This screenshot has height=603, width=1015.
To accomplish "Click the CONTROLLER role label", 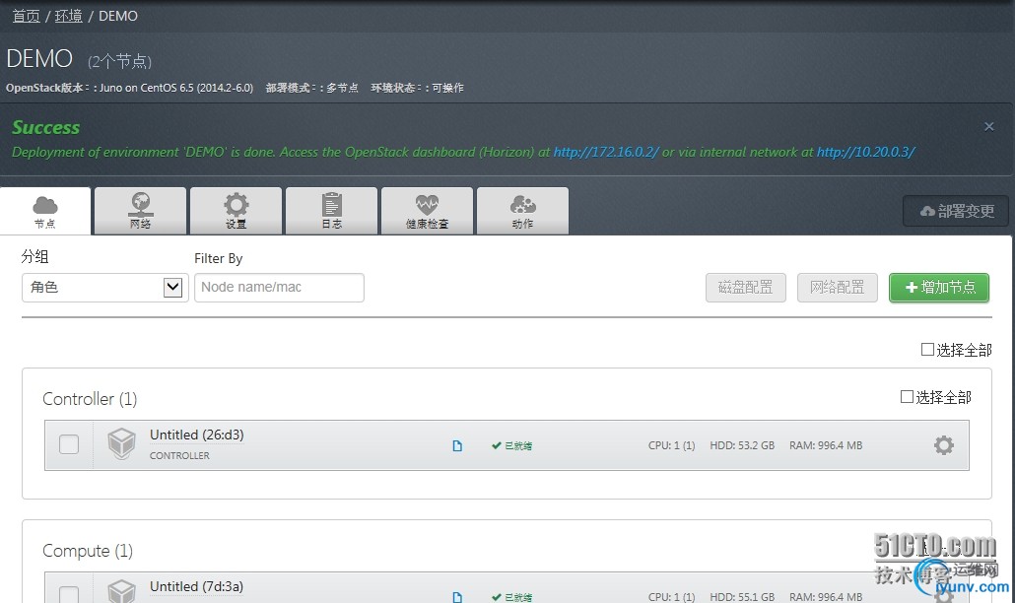I will [x=180, y=455].
